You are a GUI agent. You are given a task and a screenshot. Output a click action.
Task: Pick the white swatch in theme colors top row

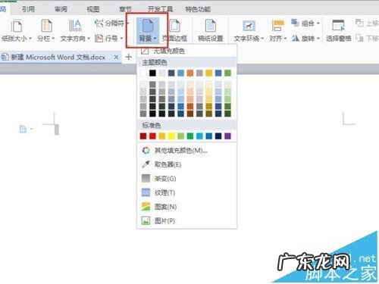point(143,73)
